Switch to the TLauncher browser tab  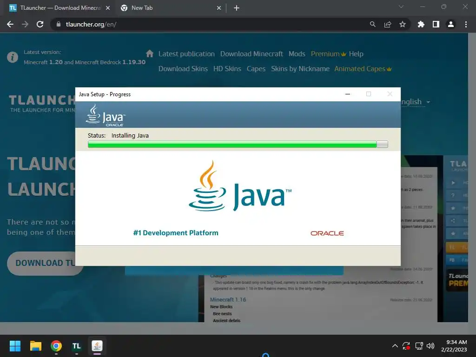click(58, 8)
